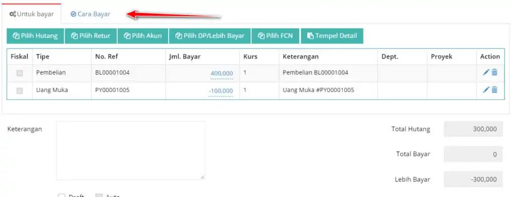
Task: Click the Action column header
Action: coord(490,56)
